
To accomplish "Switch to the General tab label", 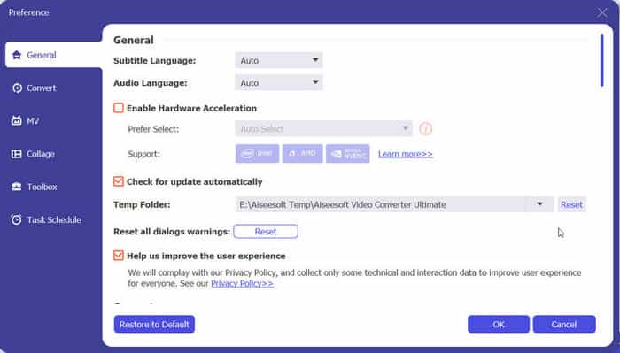I will pyautogui.click(x=42, y=55).
